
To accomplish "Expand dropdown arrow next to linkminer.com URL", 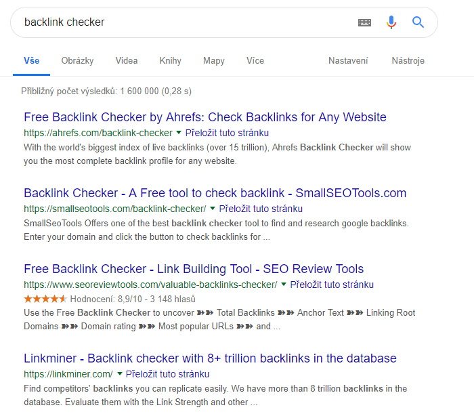I will tap(119, 373).
